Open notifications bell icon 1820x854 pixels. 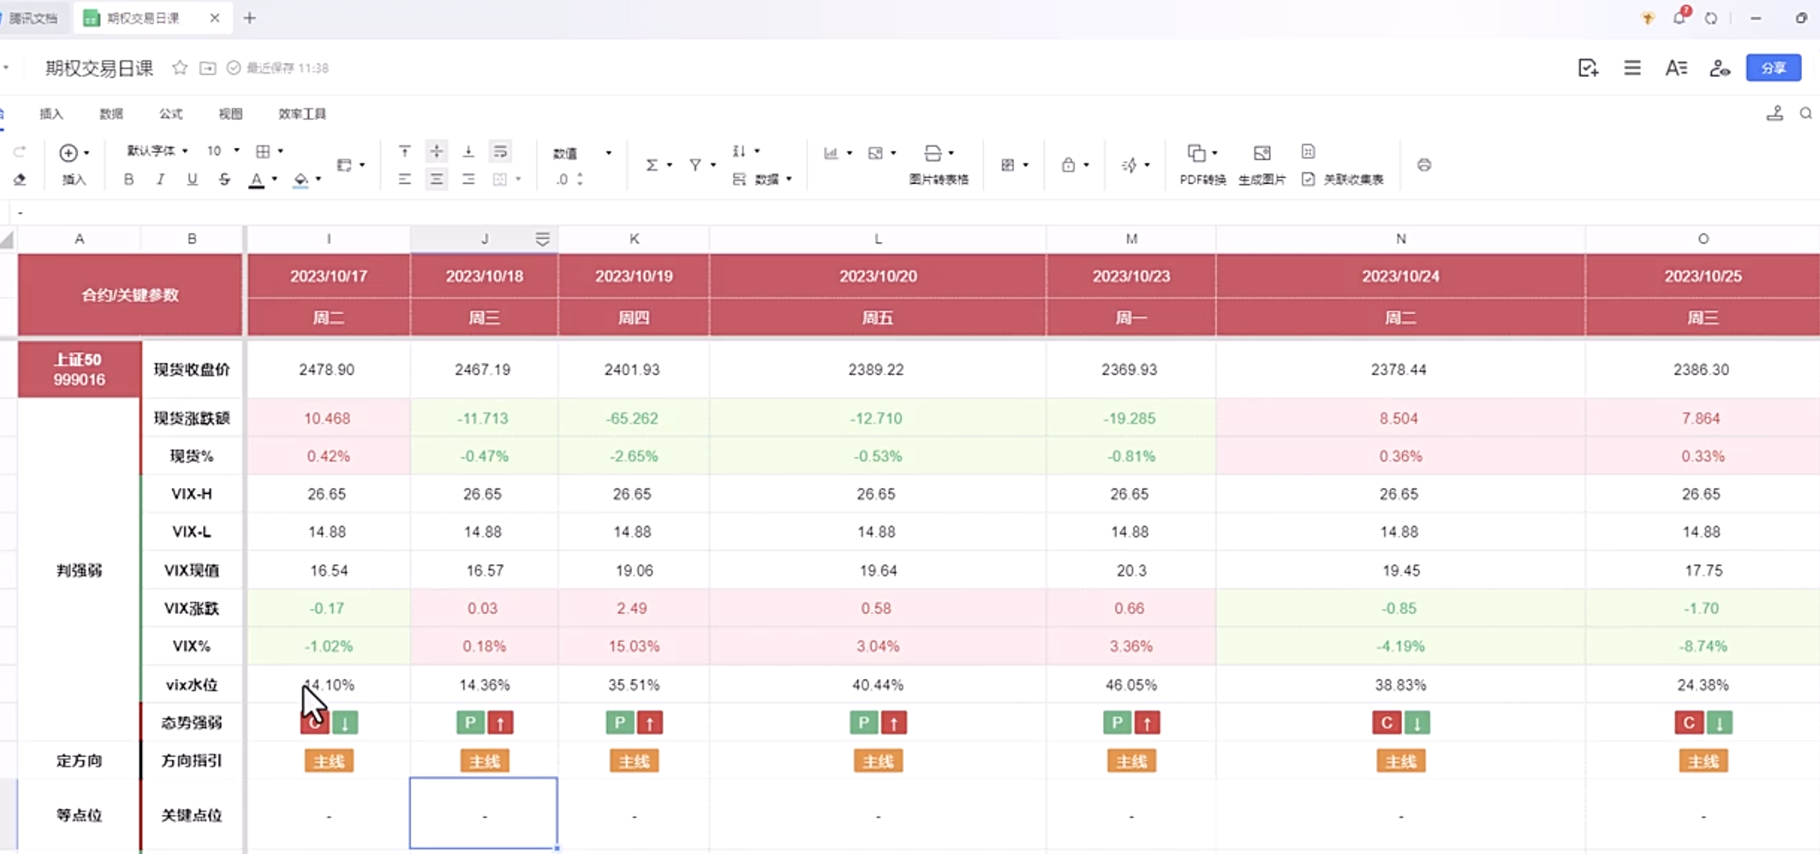(1679, 18)
